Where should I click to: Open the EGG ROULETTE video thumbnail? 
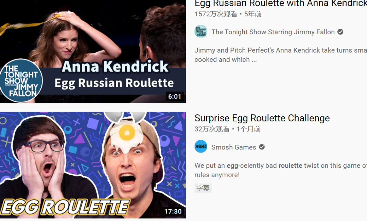93,165
